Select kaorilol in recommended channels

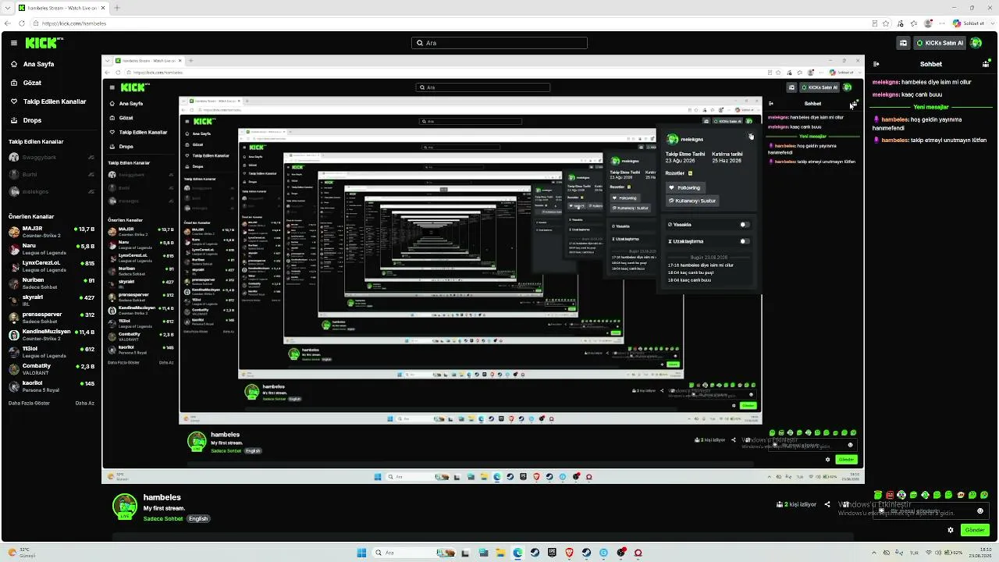click(x=52, y=386)
